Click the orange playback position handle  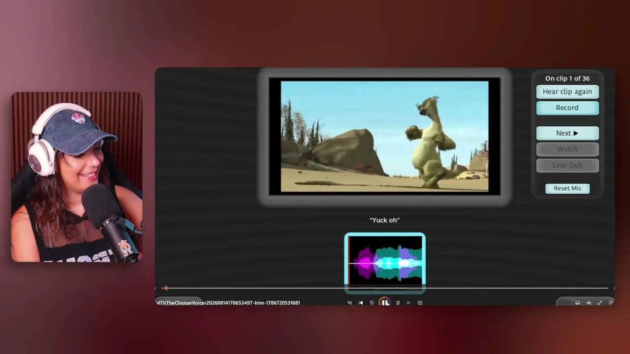(x=166, y=288)
